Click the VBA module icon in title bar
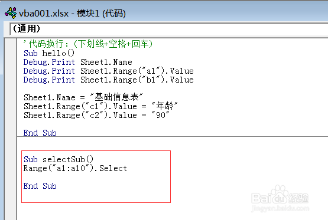 [11, 13]
